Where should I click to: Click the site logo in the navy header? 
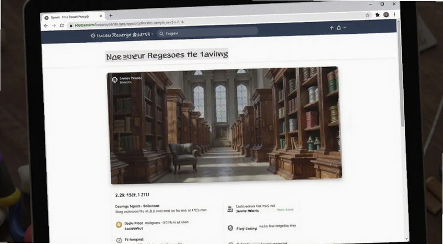[x=92, y=35]
